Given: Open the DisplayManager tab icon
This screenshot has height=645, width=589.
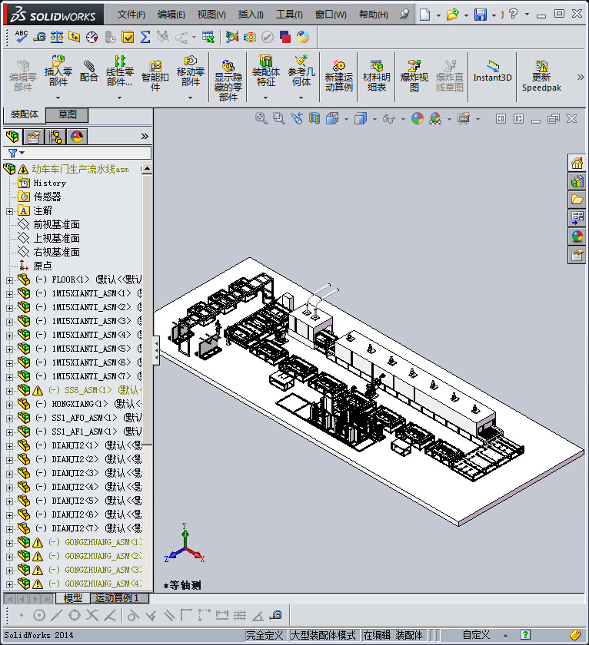Looking at the screenshot, I should (x=77, y=136).
